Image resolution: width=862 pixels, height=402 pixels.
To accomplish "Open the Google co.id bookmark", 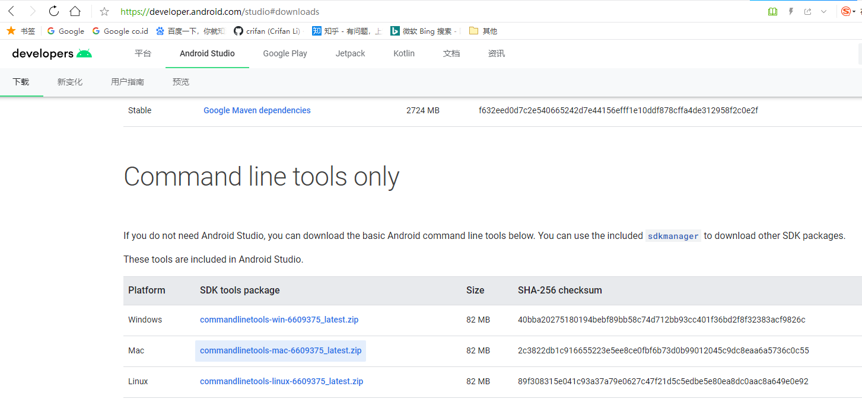I will point(120,31).
